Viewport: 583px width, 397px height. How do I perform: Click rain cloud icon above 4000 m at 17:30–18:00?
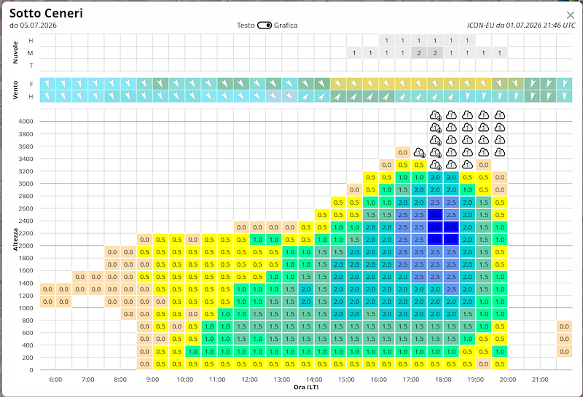coord(435,115)
